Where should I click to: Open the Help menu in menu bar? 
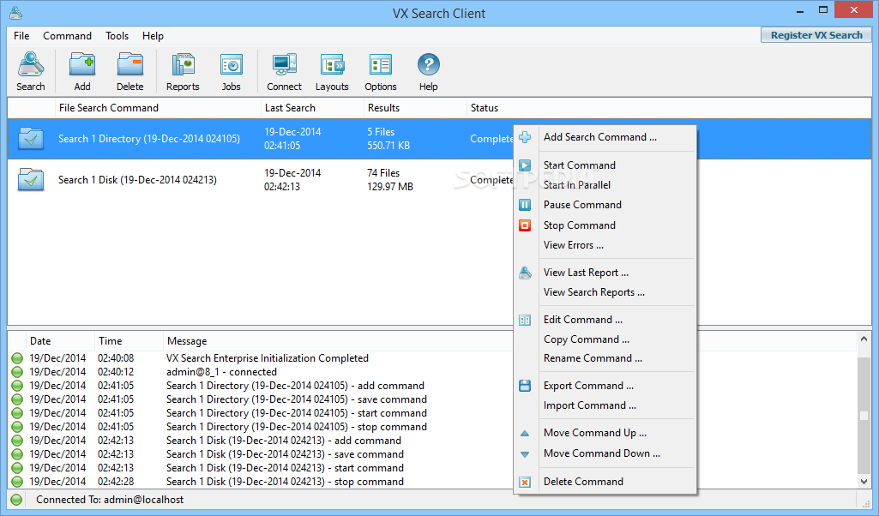pos(153,36)
